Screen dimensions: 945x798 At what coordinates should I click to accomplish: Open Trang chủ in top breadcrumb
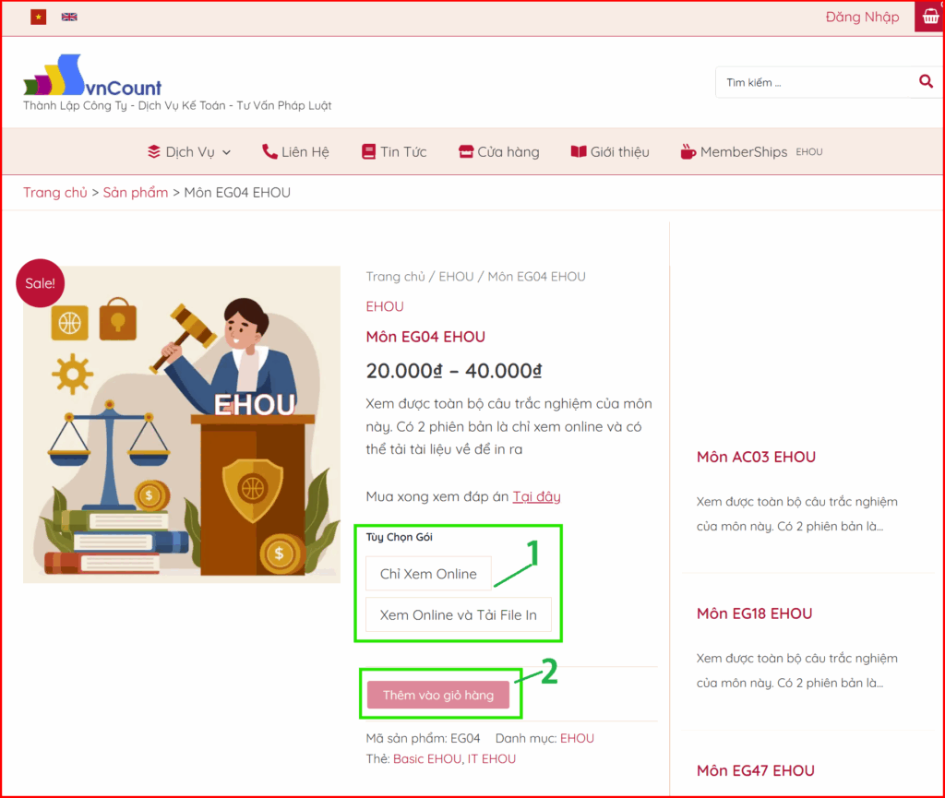pyautogui.click(x=54, y=193)
